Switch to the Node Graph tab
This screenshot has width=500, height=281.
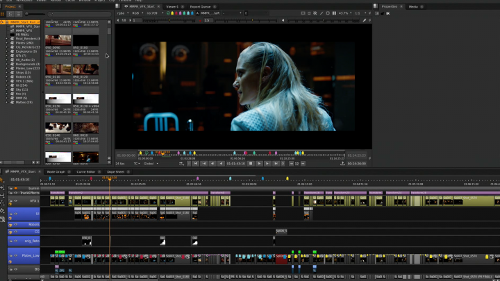click(x=56, y=171)
